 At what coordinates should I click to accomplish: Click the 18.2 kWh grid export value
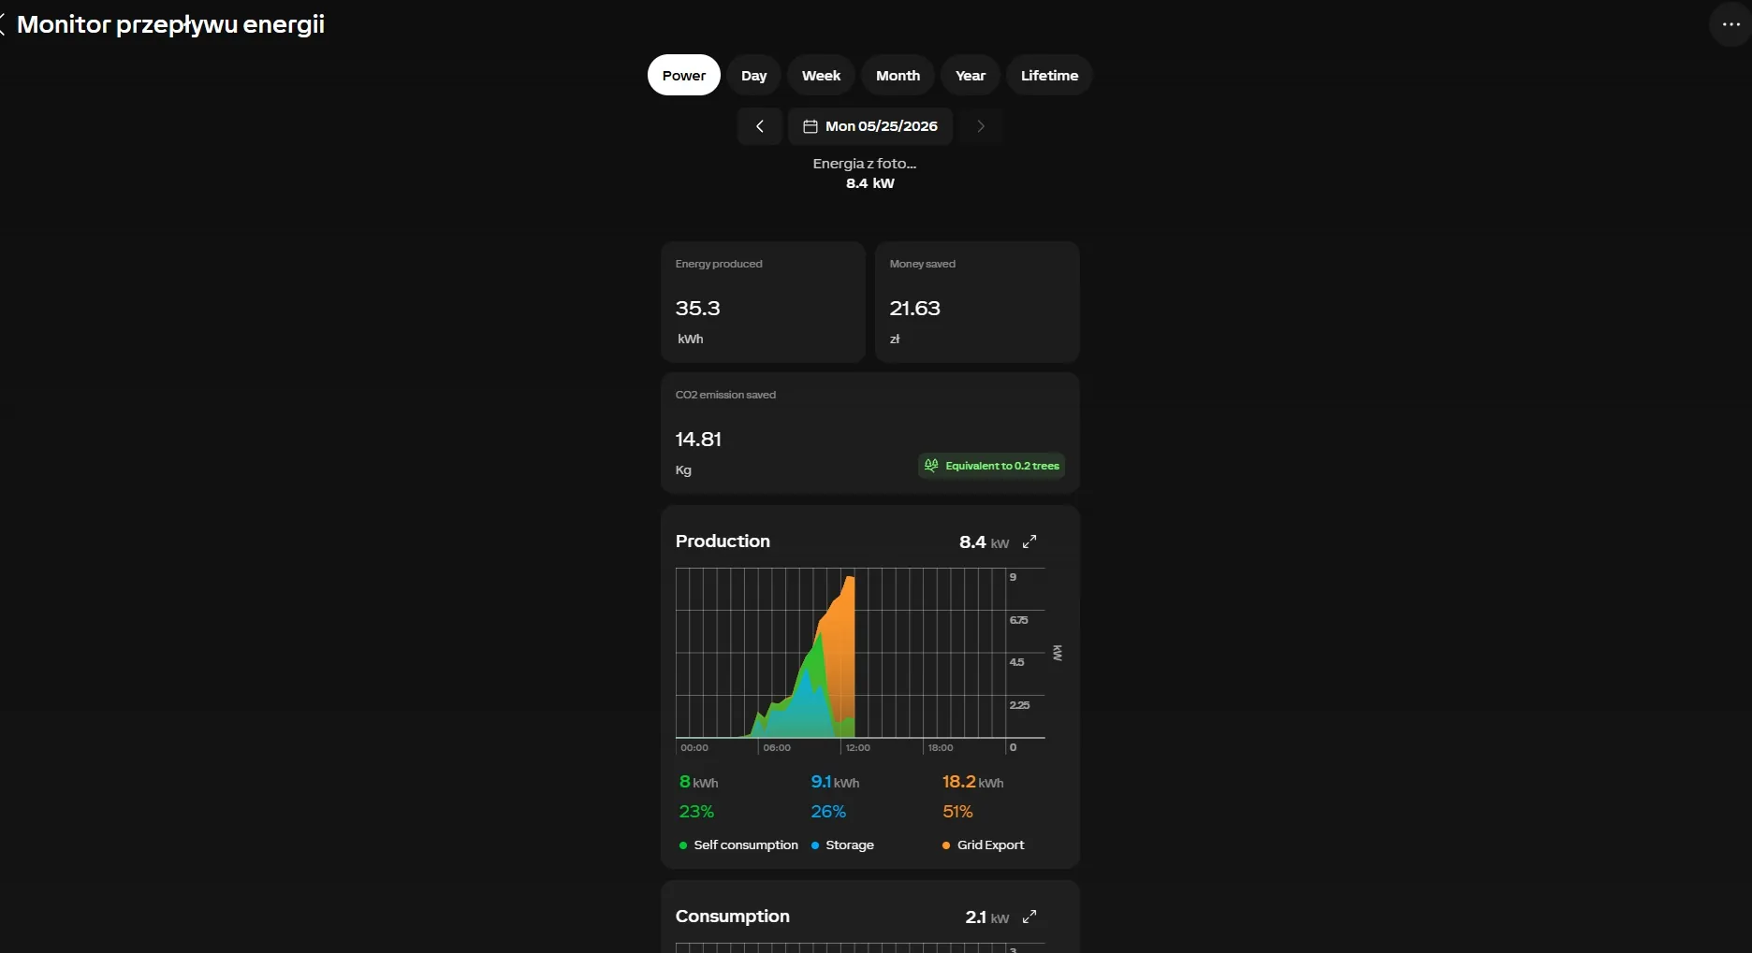[972, 782]
